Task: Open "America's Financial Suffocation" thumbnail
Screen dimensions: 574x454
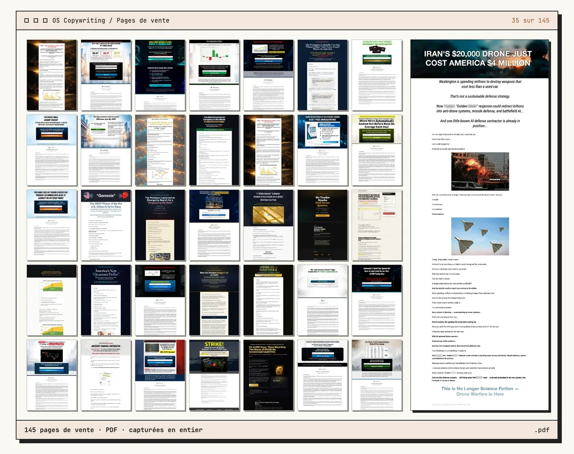Action: coord(106,375)
